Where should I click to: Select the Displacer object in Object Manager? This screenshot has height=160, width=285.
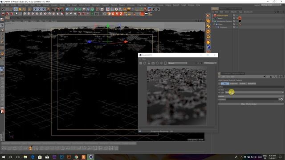(223, 27)
